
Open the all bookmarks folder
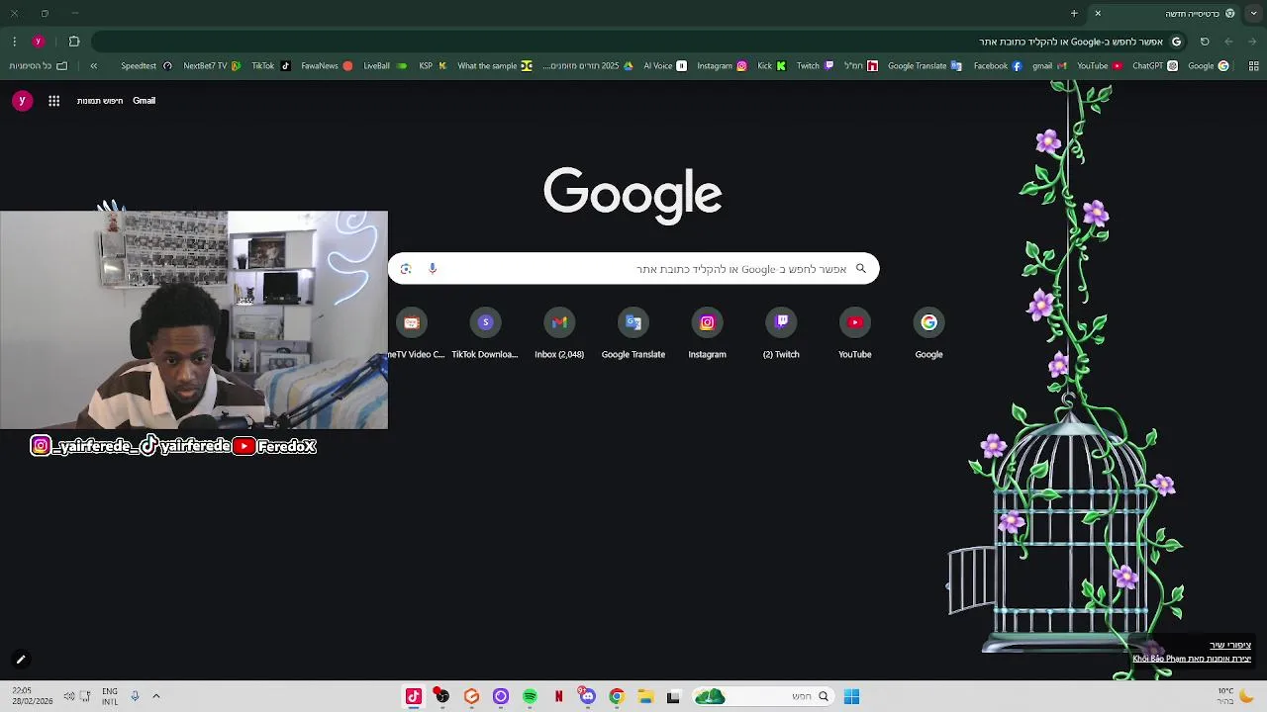tap(40, 66)
